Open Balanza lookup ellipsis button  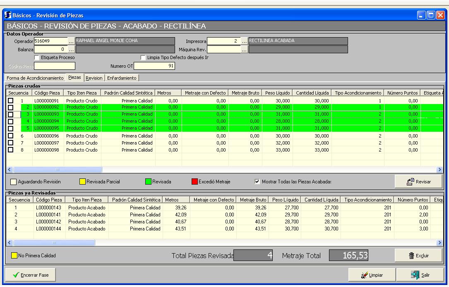pos(71,50)
